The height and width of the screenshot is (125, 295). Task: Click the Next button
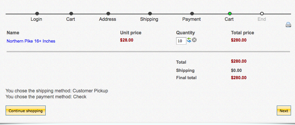point(284,110)
